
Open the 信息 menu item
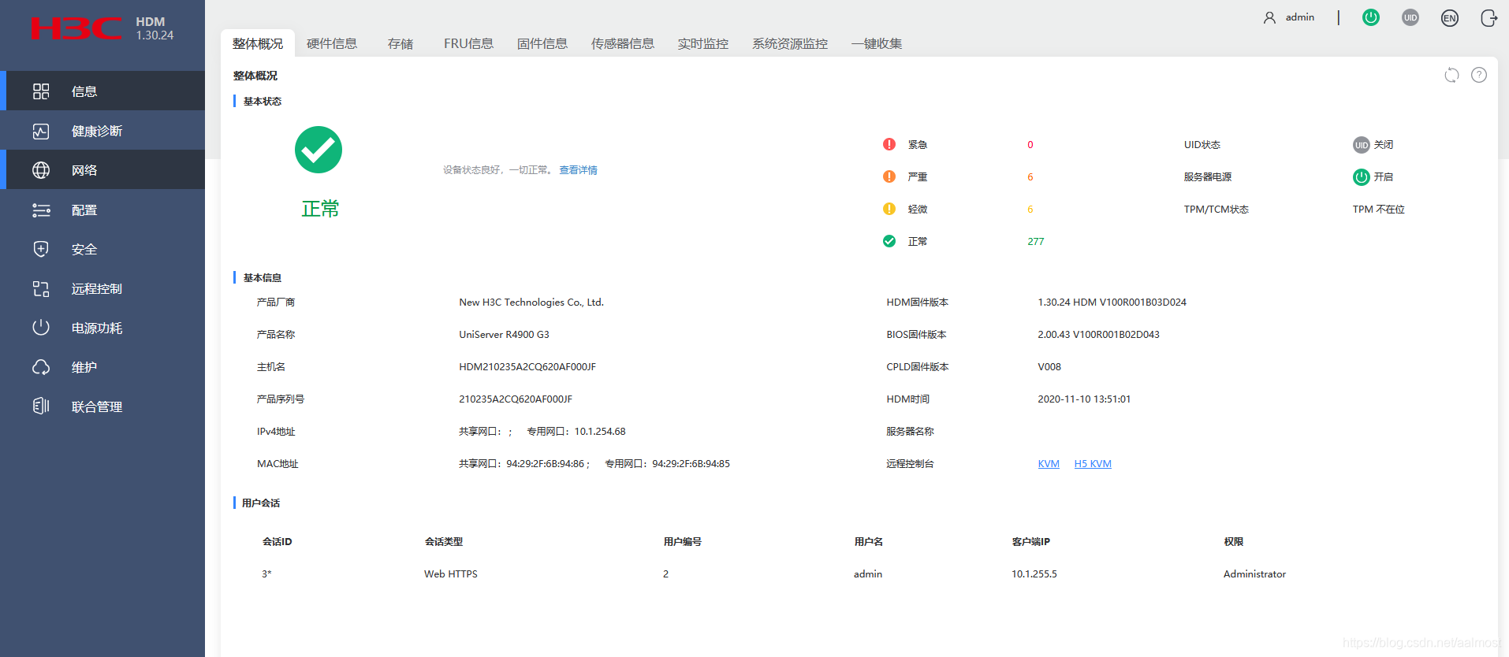(x=102, y=91)
